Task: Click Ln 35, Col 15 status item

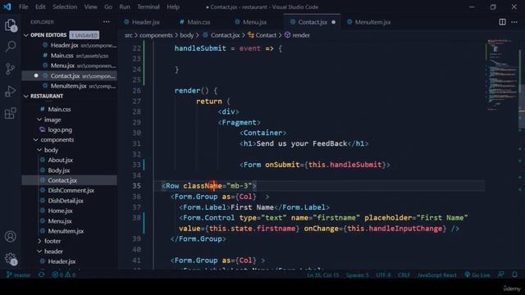Action: [x=322, y=275]
